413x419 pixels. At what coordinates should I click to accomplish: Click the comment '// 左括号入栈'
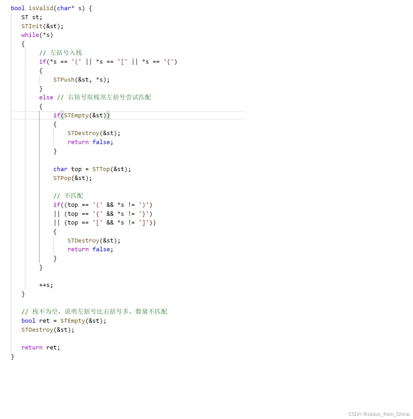[x=61, y=53]
